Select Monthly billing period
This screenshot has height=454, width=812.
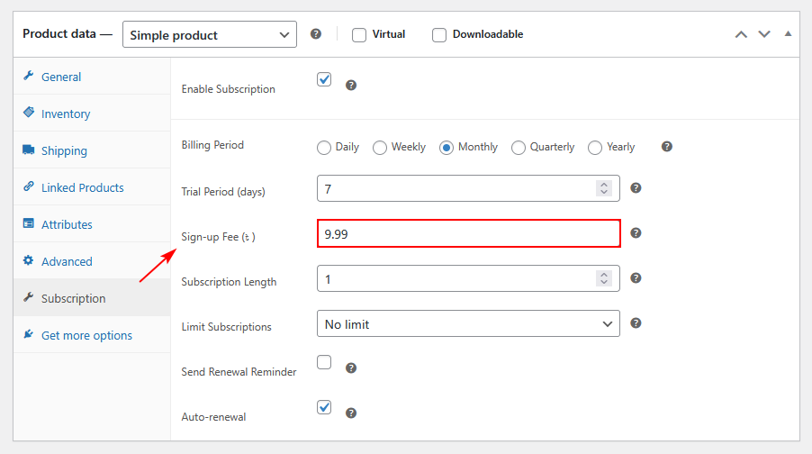[447, 148]
